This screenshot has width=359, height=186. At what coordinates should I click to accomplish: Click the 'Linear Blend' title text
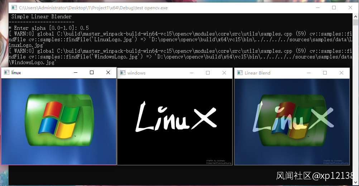257,73
